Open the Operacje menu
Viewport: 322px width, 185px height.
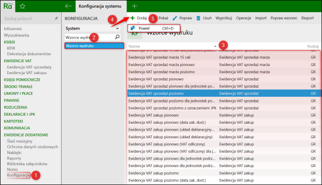coord(243,18)
